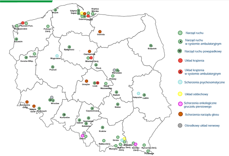Click the yellow Układ oddechowy legend swatch
Image resolution: width=229 pixels, height=156 pixels.
click(180, 94)
